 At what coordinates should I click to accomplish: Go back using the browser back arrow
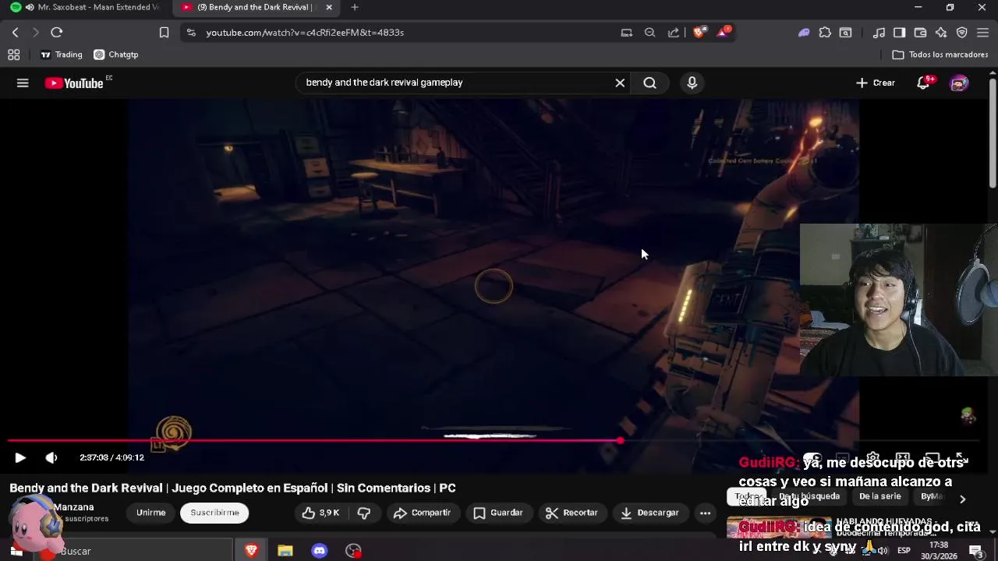15,32
